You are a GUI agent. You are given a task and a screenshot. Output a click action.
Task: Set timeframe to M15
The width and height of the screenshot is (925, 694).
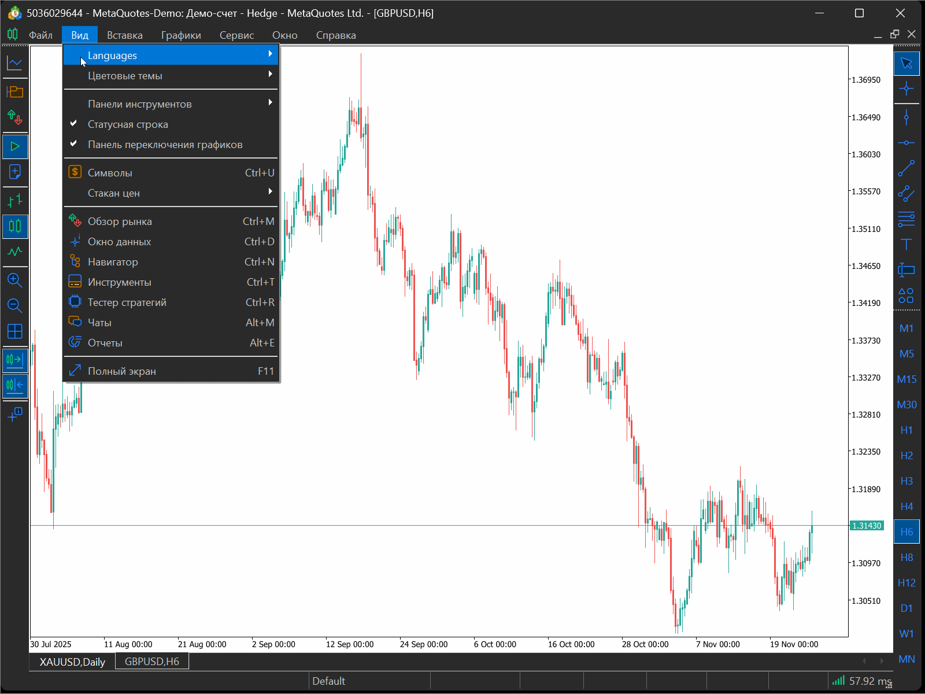tap(906, 379)
